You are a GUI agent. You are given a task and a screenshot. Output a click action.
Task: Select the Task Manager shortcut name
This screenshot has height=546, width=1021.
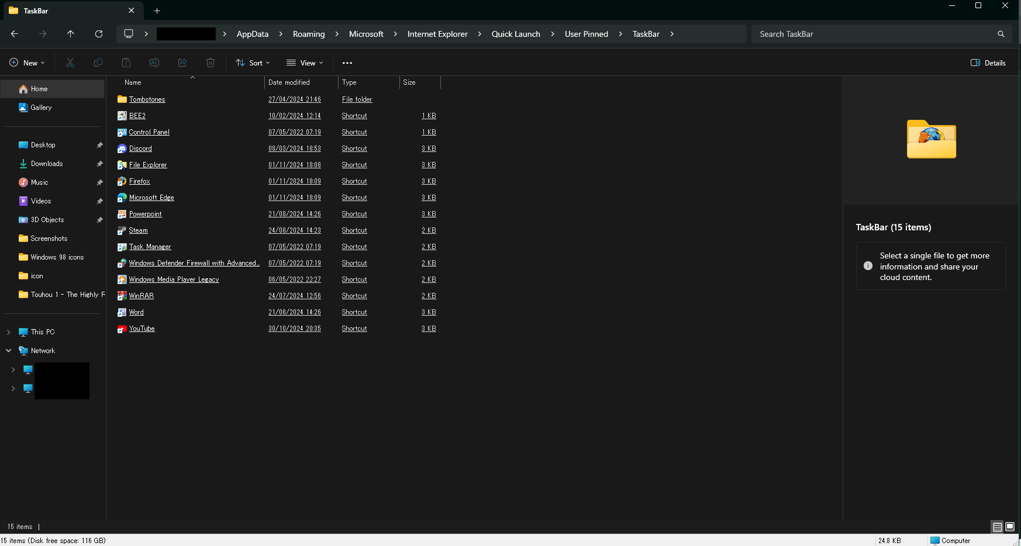(150, 247)
